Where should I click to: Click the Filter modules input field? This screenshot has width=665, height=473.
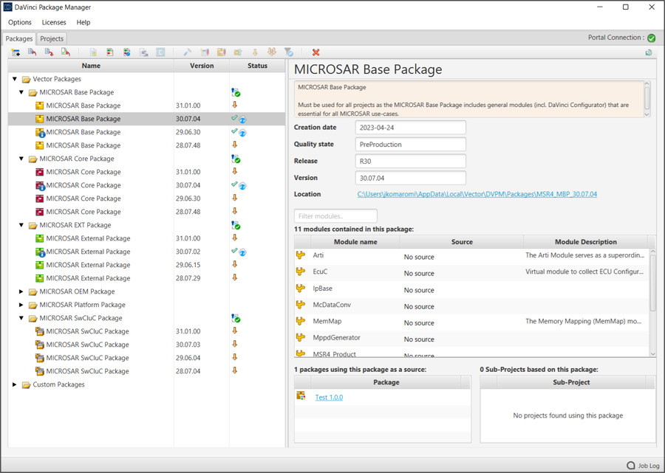click(x=335, y=216)
